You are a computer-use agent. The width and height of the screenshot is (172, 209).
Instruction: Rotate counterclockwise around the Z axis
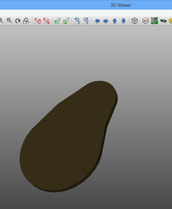pos(86,21)
